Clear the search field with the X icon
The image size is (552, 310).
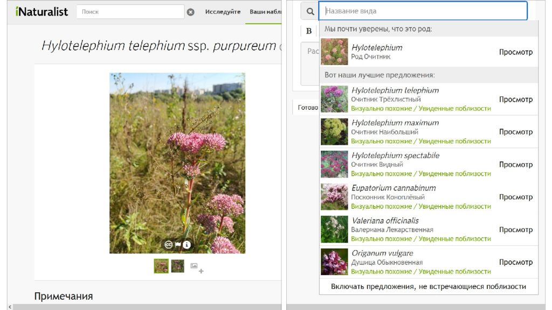point(190,12)
